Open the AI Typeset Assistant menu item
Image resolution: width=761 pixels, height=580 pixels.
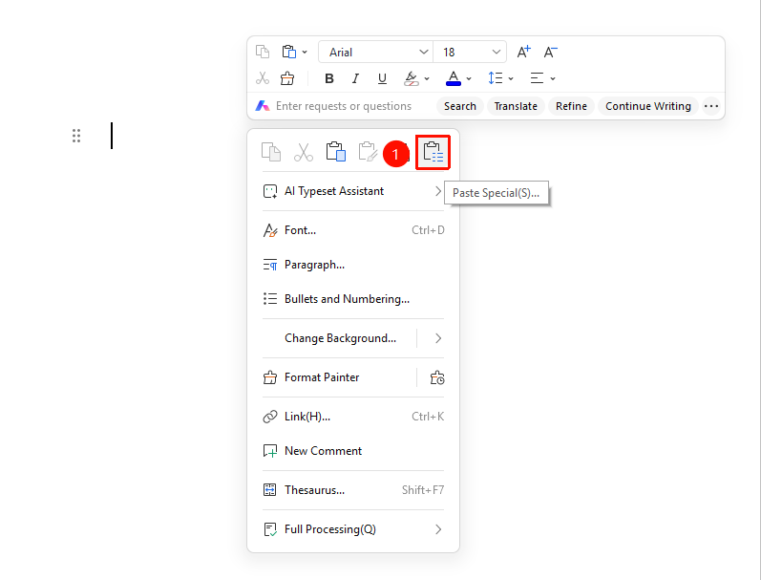tap(353, 191)
